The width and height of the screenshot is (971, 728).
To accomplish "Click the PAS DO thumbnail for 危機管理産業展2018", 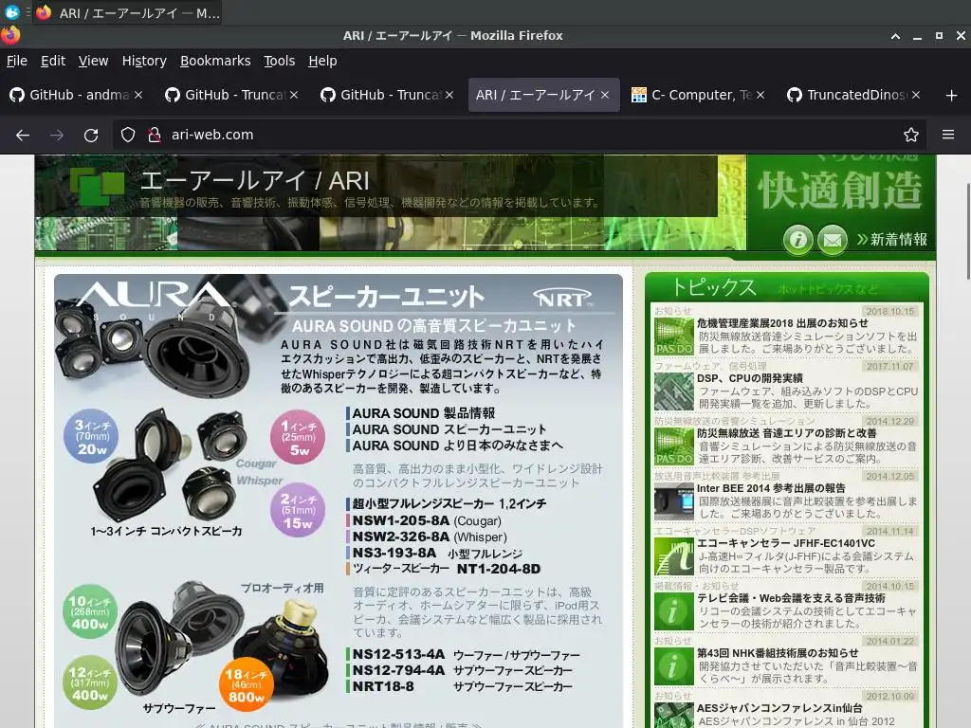I will [674, 336].
